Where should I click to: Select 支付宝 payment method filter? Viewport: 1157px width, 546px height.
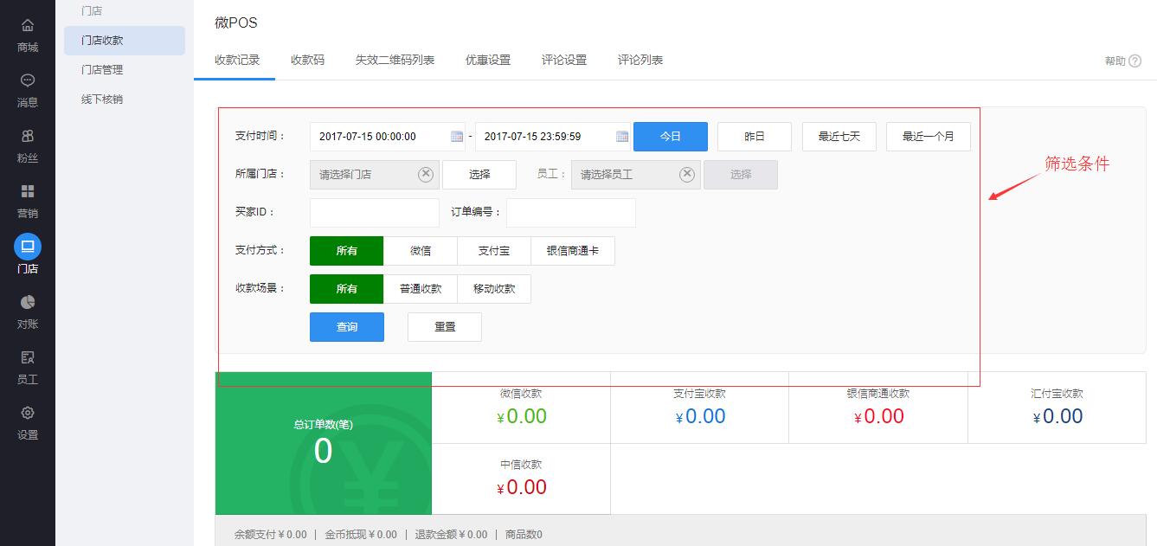coord(494,251)
